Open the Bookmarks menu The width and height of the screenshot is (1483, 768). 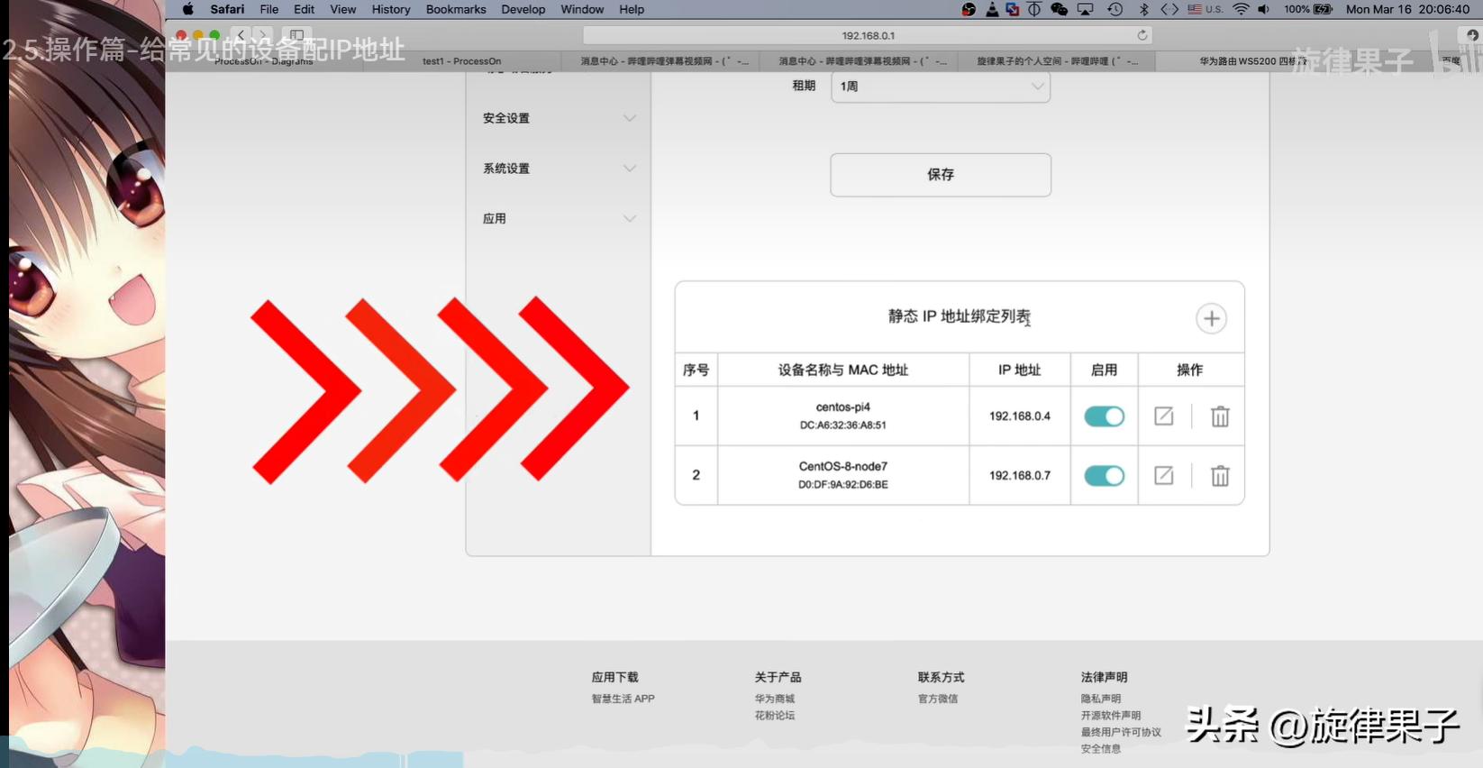click(x=456, y=9)
